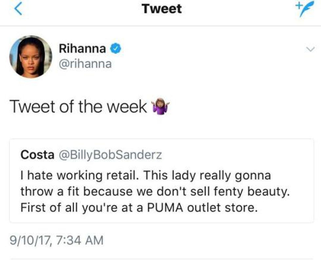Click the Rihanna display name
This screenshot has width=321, height=260.
(82, 49)
